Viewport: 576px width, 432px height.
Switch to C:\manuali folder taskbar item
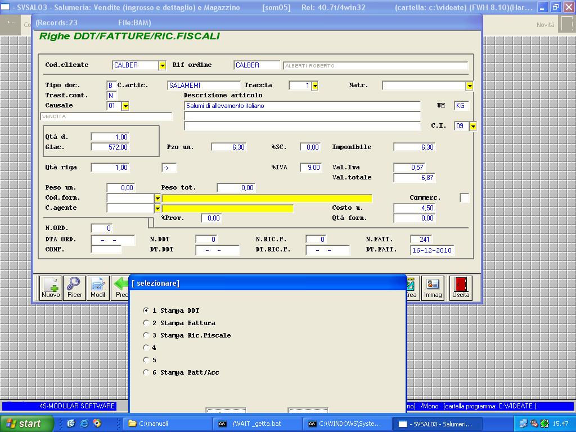167,424
